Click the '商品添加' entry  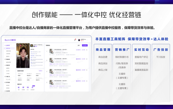pos(103,63)
